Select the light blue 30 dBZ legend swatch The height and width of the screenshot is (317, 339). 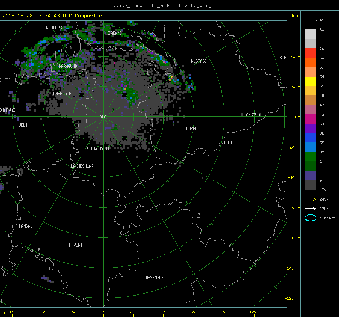310,147
